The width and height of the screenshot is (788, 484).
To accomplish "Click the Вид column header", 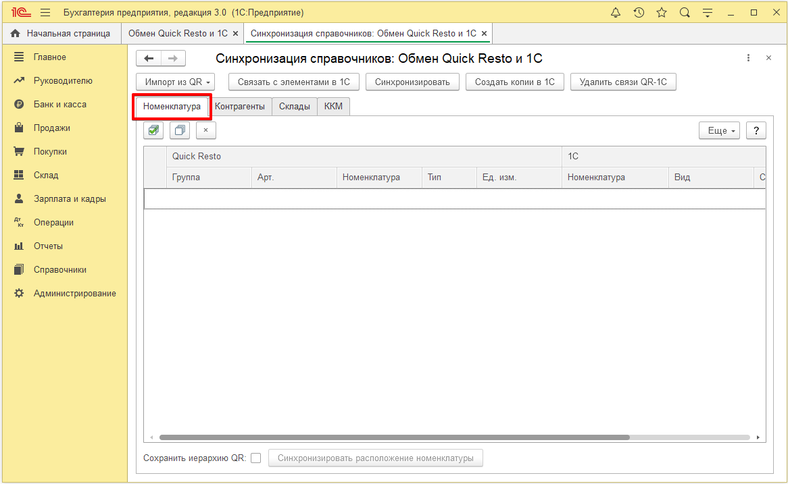I will point(711,178).
